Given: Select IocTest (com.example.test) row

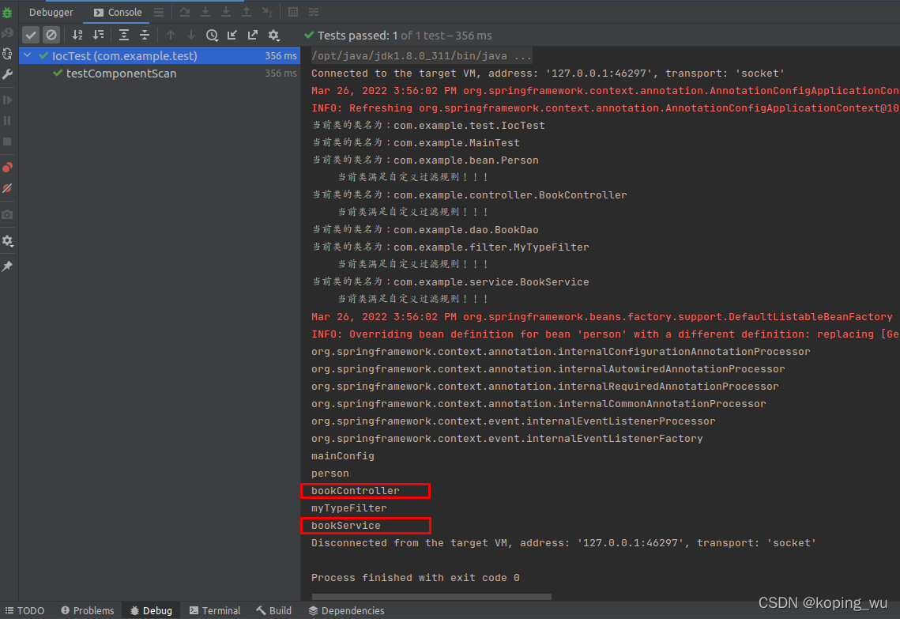Looking at the screenshot, I should [x=160, y=55].
